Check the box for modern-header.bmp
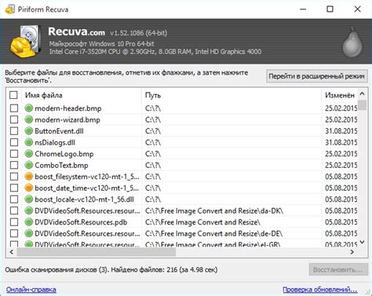The image size is (372, 296). tap(14, 108)
